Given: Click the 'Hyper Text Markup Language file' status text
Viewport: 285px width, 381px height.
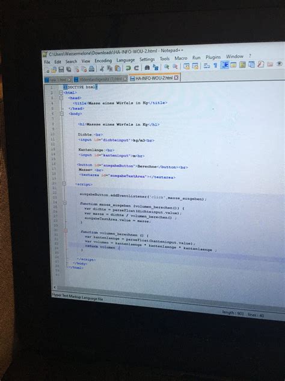Looking at the screenshot, I should [78, 297].
